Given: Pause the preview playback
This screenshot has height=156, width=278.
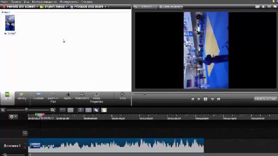Looking at the screenshot, I should tap(205, 99).
